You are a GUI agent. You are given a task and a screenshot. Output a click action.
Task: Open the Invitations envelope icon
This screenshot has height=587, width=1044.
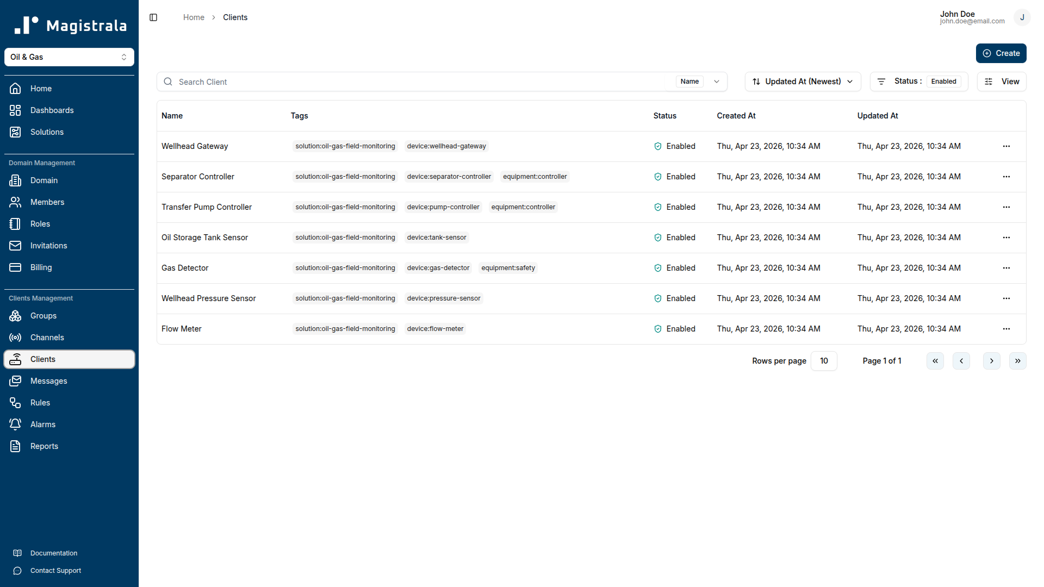[x=15, y=246]
